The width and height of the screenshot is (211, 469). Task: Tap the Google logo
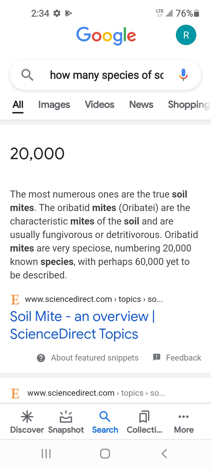click(106, 36)
